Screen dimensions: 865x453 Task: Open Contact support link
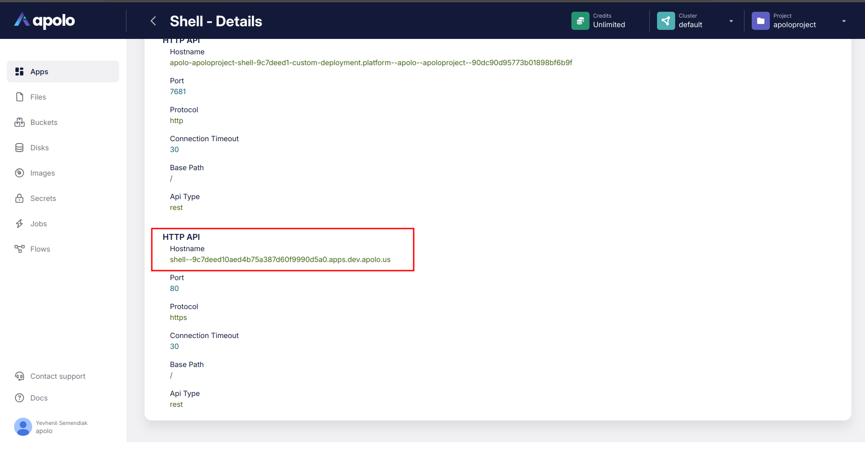(58, 376)
